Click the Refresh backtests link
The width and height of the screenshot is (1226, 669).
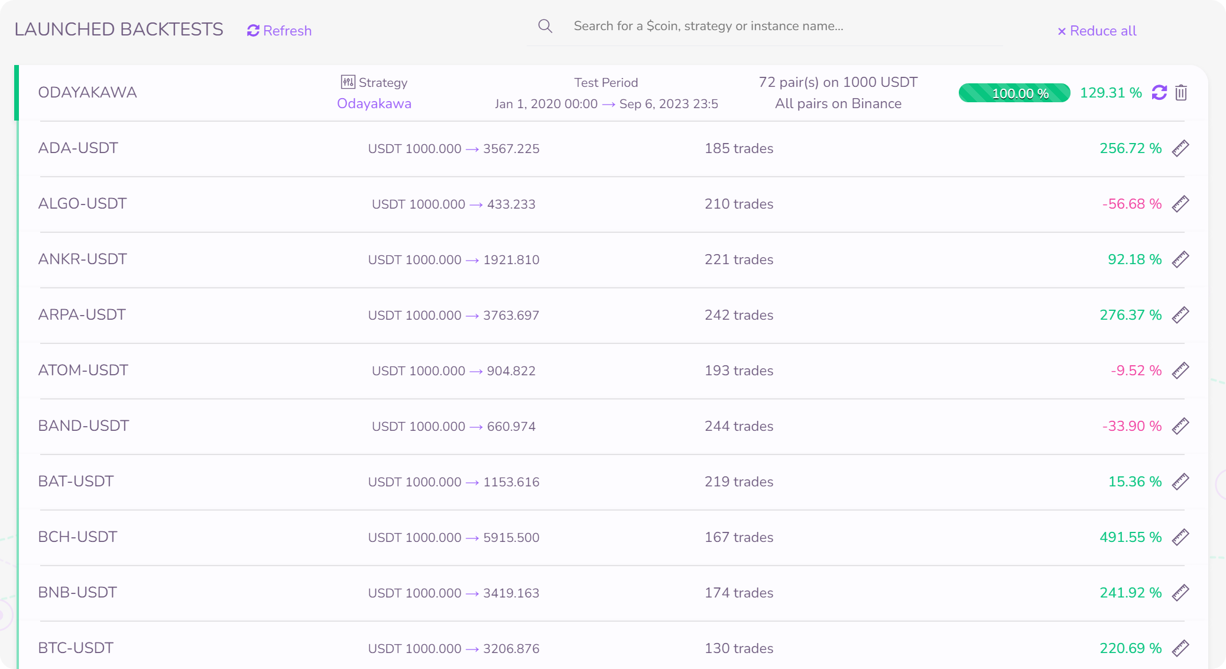coord(279,31)
